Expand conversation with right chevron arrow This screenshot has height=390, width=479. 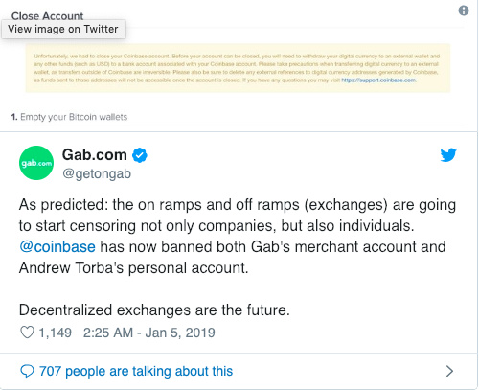coord(449,371)
